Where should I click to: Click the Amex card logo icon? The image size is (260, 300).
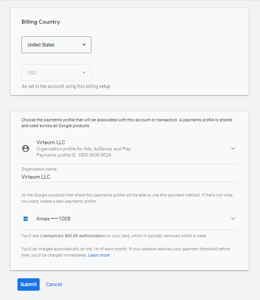(x=26, y=219)
